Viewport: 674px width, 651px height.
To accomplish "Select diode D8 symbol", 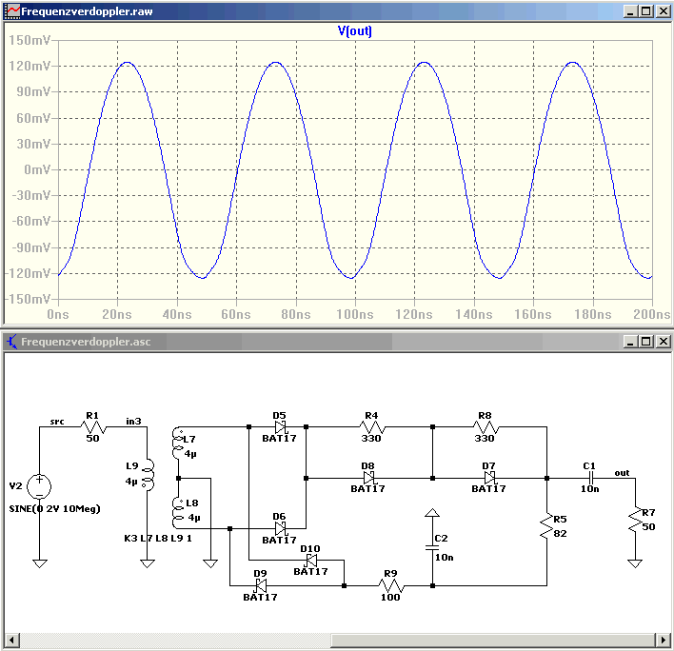I will [x=368, y=478].
